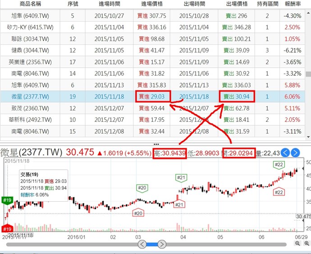The height and width of the screenshot is (254, 311).
Task: Click the 微星(2377.TW) chart title
Action: click(x=32, y=152)
